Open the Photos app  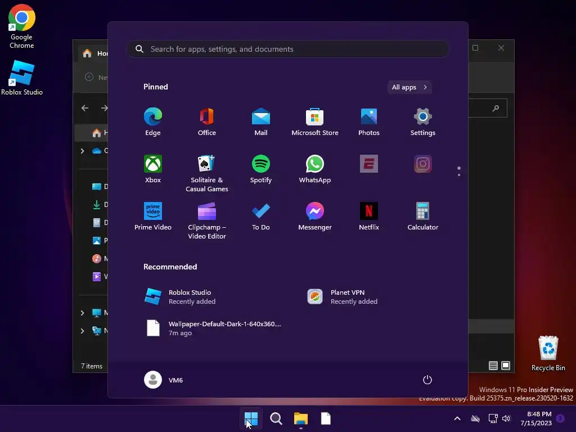(x=369, y=122)
